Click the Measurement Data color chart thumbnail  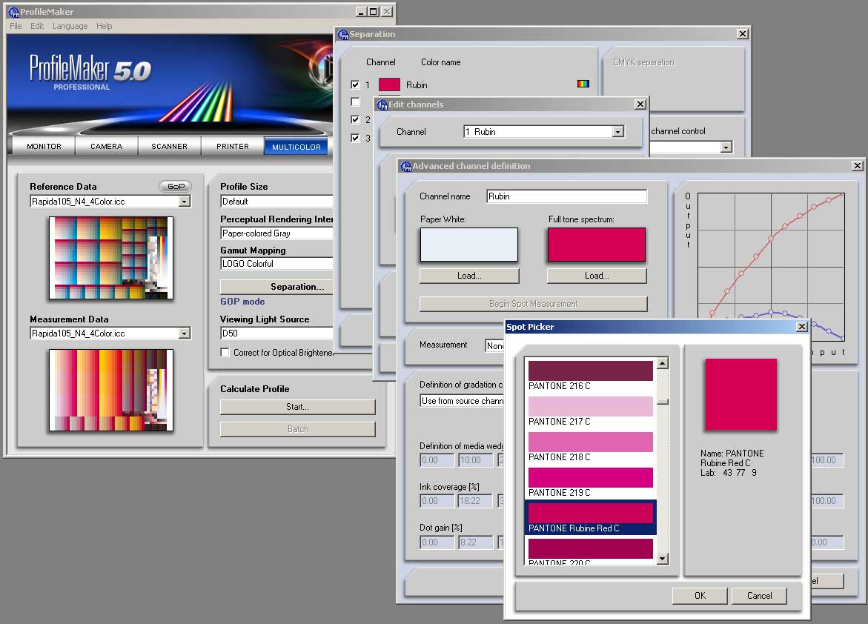[111, 390]
